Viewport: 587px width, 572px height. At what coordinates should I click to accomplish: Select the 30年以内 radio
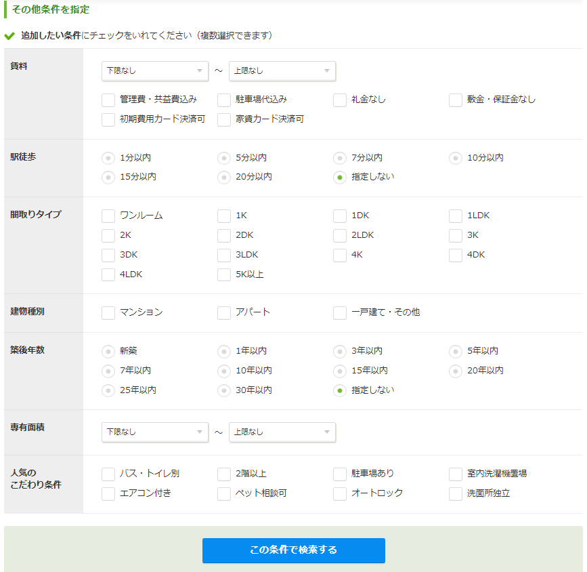224,390
